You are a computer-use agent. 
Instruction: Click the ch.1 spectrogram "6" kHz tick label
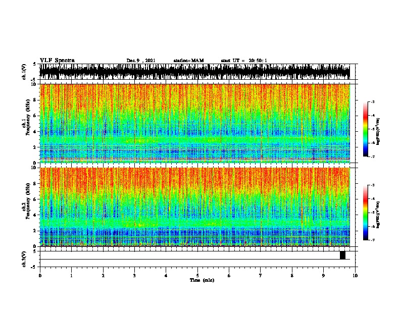[x=35, y=116]
